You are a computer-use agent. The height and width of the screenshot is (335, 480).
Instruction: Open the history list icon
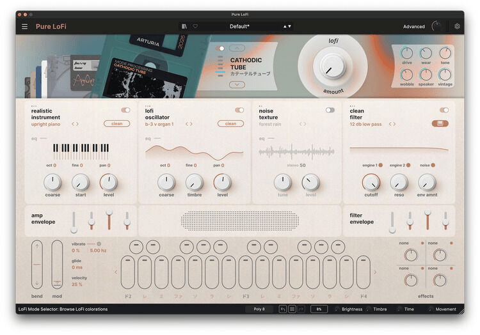[x=292, y=309]
